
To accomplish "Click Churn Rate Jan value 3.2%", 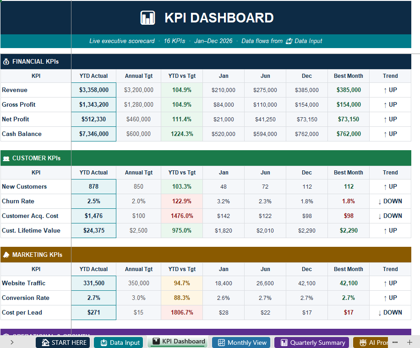I will point(224,201).
